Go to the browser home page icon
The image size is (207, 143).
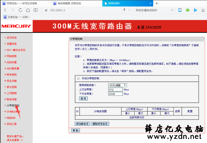(x=28, y=10)
